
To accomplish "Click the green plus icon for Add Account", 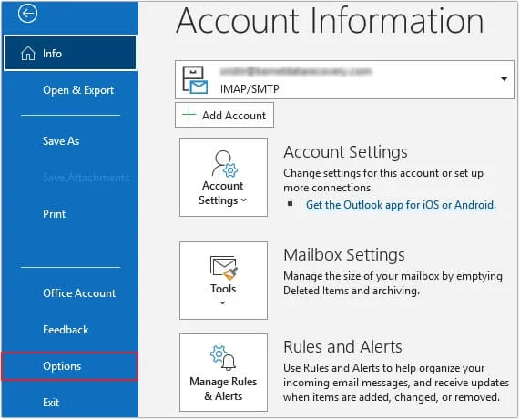I will (x=189, y=115).
